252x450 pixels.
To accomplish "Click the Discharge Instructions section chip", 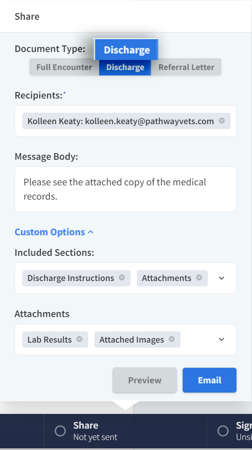I will coord(71,278).
